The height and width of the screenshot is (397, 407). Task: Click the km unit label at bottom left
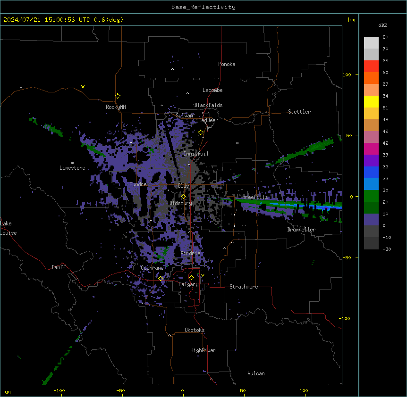tap(7, 391)
